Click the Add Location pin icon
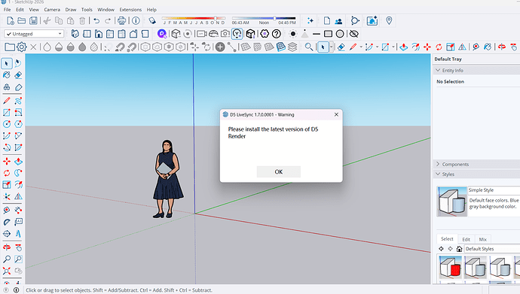 pos(389,21)
